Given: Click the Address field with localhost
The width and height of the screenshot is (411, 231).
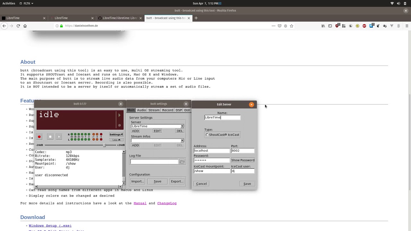Looking at the screenshot, I should point(212,150).
